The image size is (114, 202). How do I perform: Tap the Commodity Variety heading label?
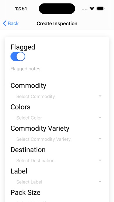point(40,129)
